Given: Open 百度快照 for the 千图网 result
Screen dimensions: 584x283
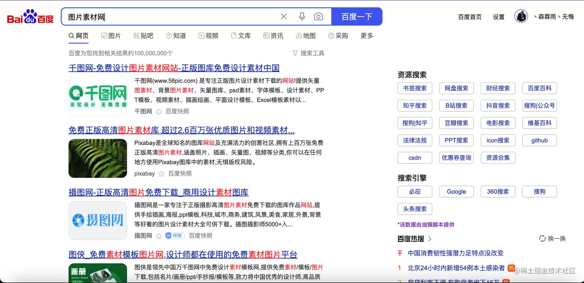Looking at the screenshot, I should coord(177,111).
